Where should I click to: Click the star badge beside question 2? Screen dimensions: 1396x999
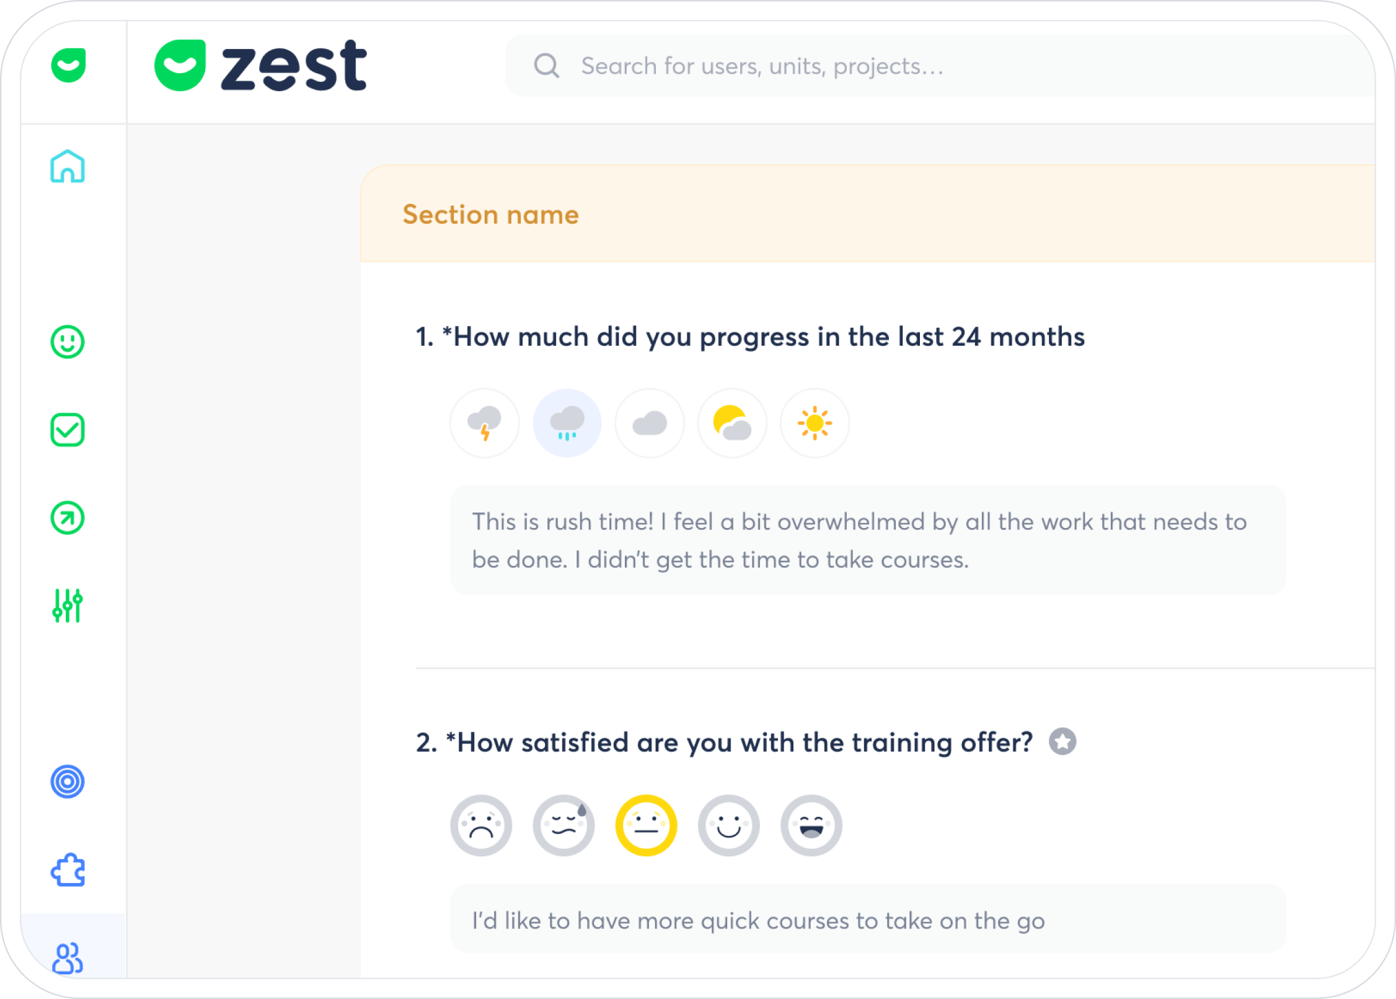pyautogui.click(x=1062, y=741)
